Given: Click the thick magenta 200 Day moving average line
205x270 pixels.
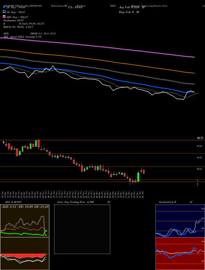Looking at the screenshot, I should point(97,46).
